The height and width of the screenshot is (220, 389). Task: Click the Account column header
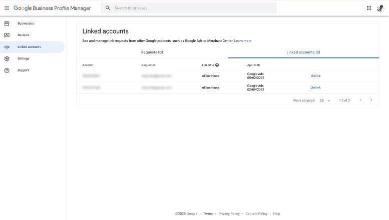pos(88,65)
